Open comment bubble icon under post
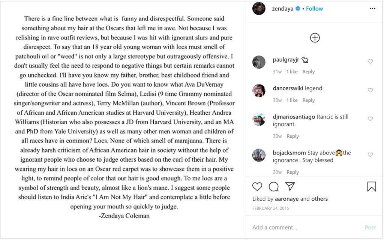The height and width of the screenshot is (240, 384). pos(274,186)
